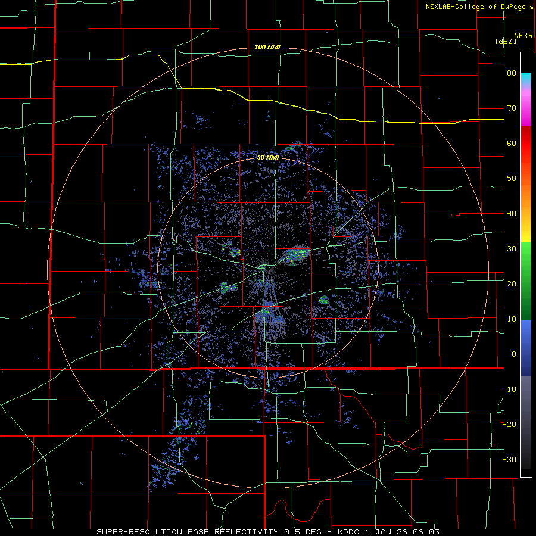Click the 20 dBZ value on the color scale

(512, 284)
